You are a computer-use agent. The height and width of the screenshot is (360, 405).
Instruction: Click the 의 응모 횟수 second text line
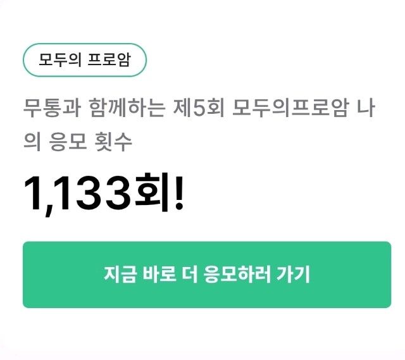pyautogui.click(x=78, y=142)
